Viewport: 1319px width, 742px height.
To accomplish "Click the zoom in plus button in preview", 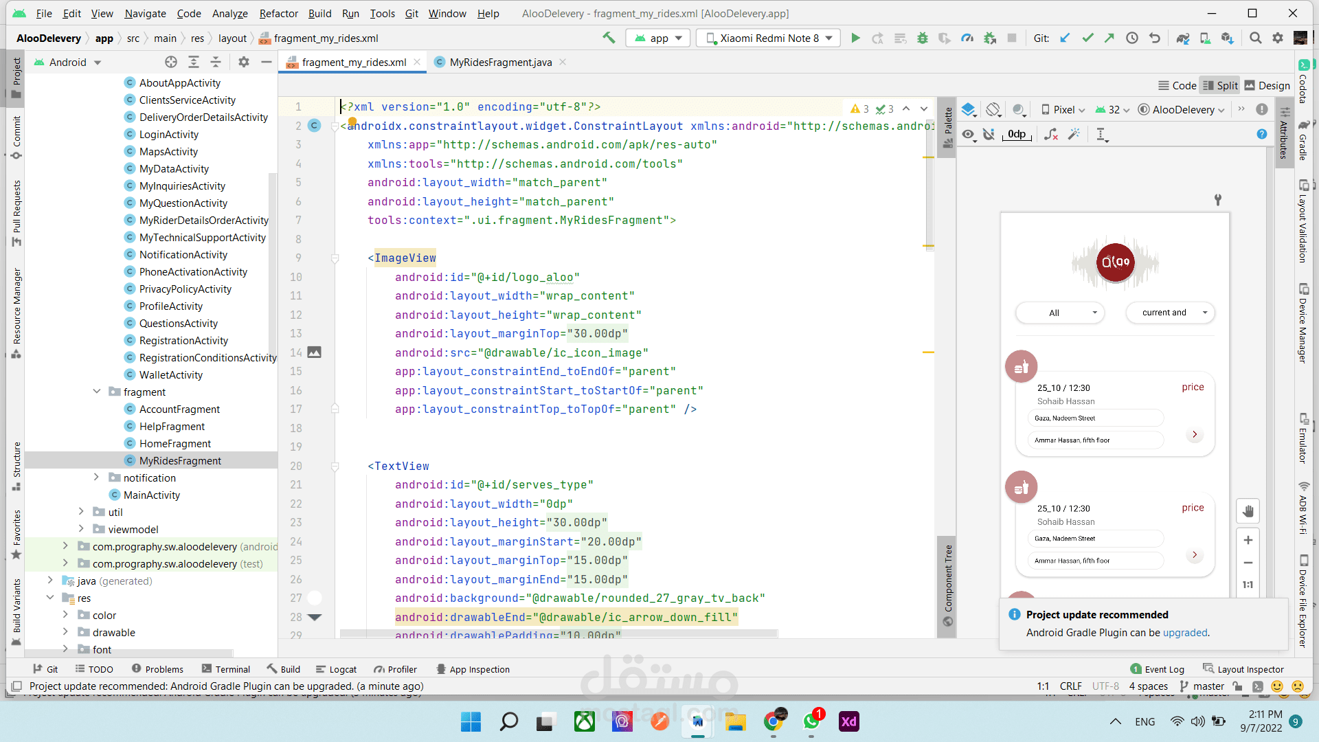I will 1248,541.
